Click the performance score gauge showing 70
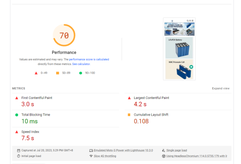The image size is (241, 164). coord(64,35)
